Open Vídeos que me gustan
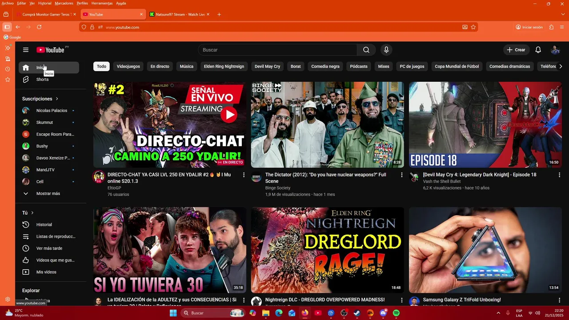The width and height of the screenshot is (569, 320). click(49, 260)
